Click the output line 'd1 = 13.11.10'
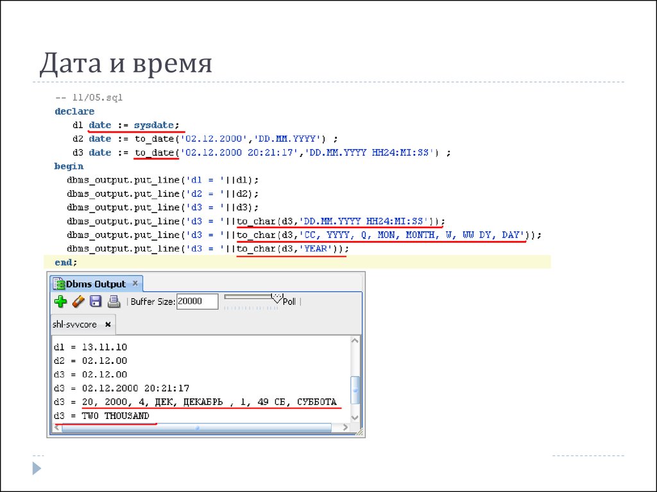This screenshot has height=492, width=657. 90,347
